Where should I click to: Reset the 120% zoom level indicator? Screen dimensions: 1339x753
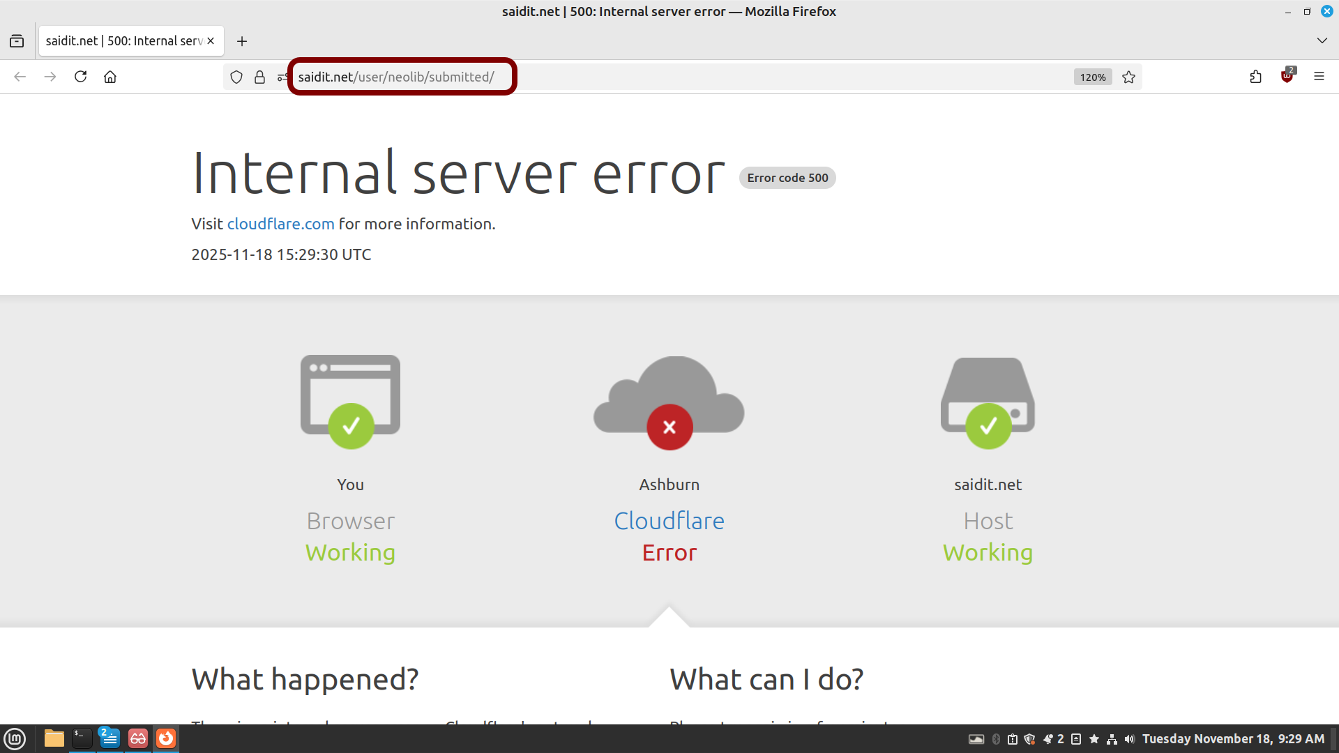point(1092,77)
